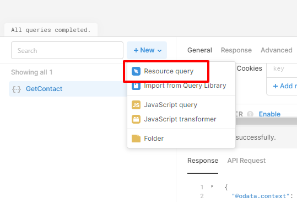
Task: Click the braces icon beside GetContact
Action: click(17, 89)
